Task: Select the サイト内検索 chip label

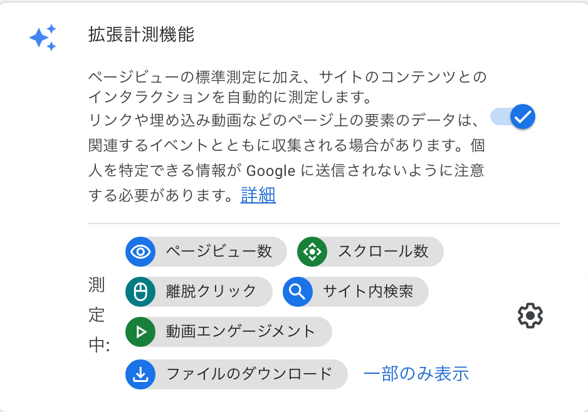Action: (368, 291)
